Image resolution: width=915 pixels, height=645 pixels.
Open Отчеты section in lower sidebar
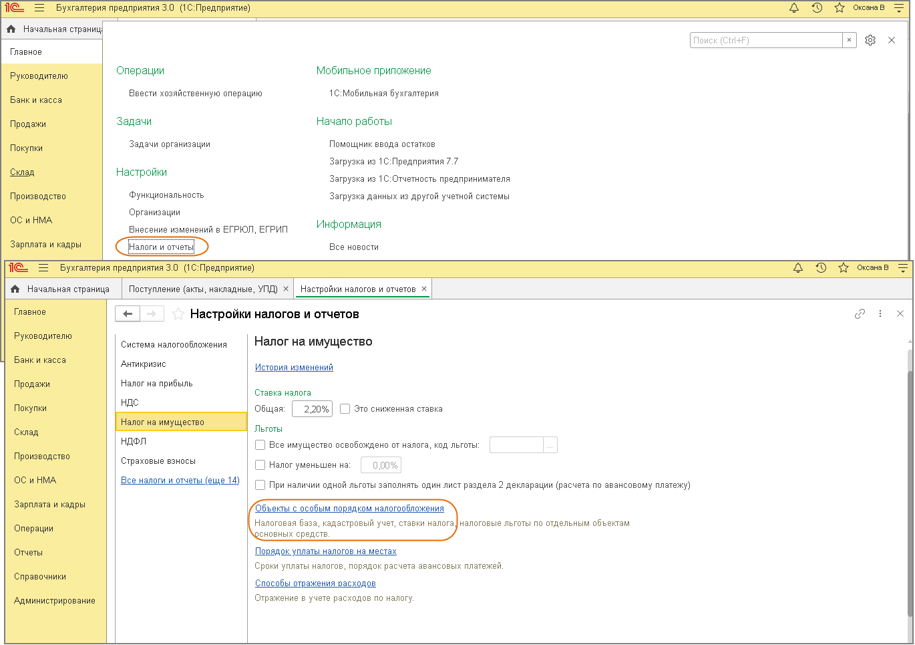pyautogui.click(x=28, y=552)
